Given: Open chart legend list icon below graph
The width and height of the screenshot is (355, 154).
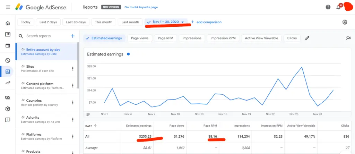Looking at the screenshot, I should (88, 114).
